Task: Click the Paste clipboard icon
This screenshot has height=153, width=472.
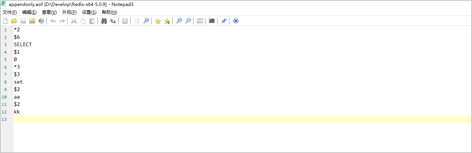Action: point(92,21)
